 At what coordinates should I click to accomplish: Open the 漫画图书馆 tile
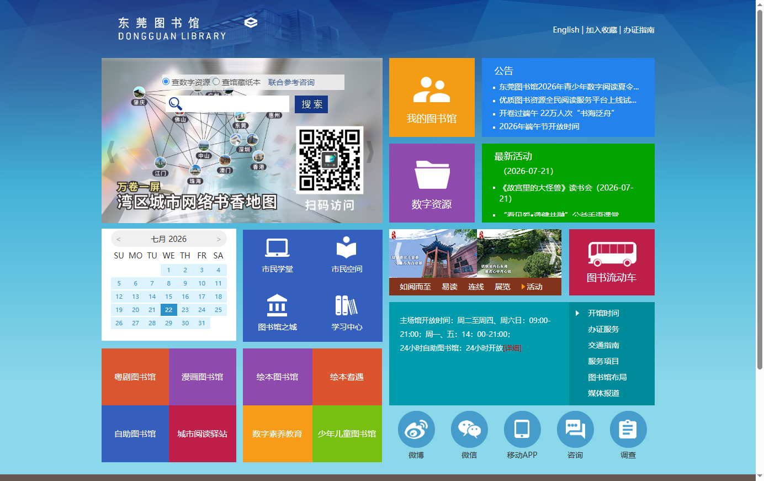(x=203, y=377)
